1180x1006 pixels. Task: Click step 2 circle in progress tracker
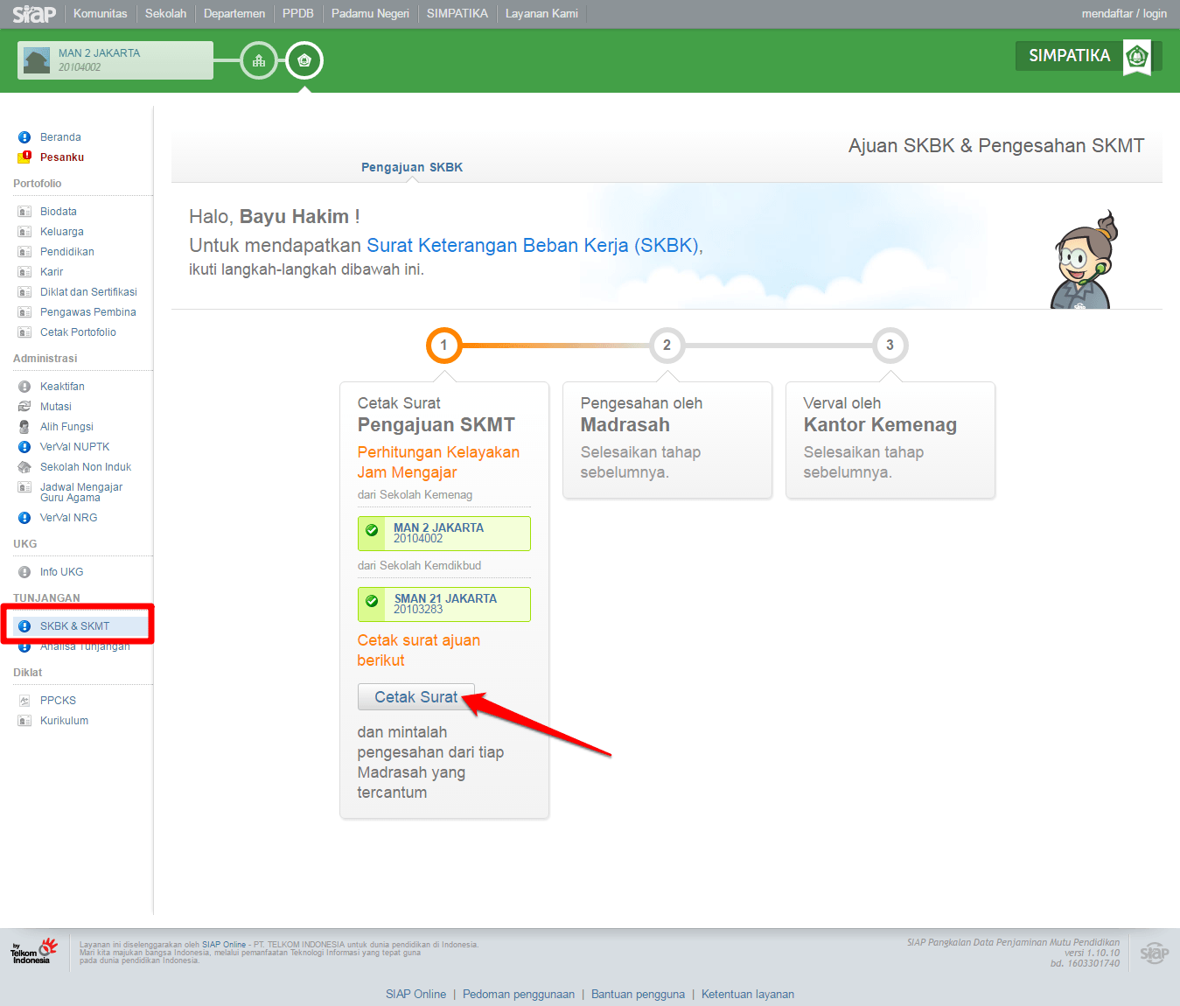667,345
